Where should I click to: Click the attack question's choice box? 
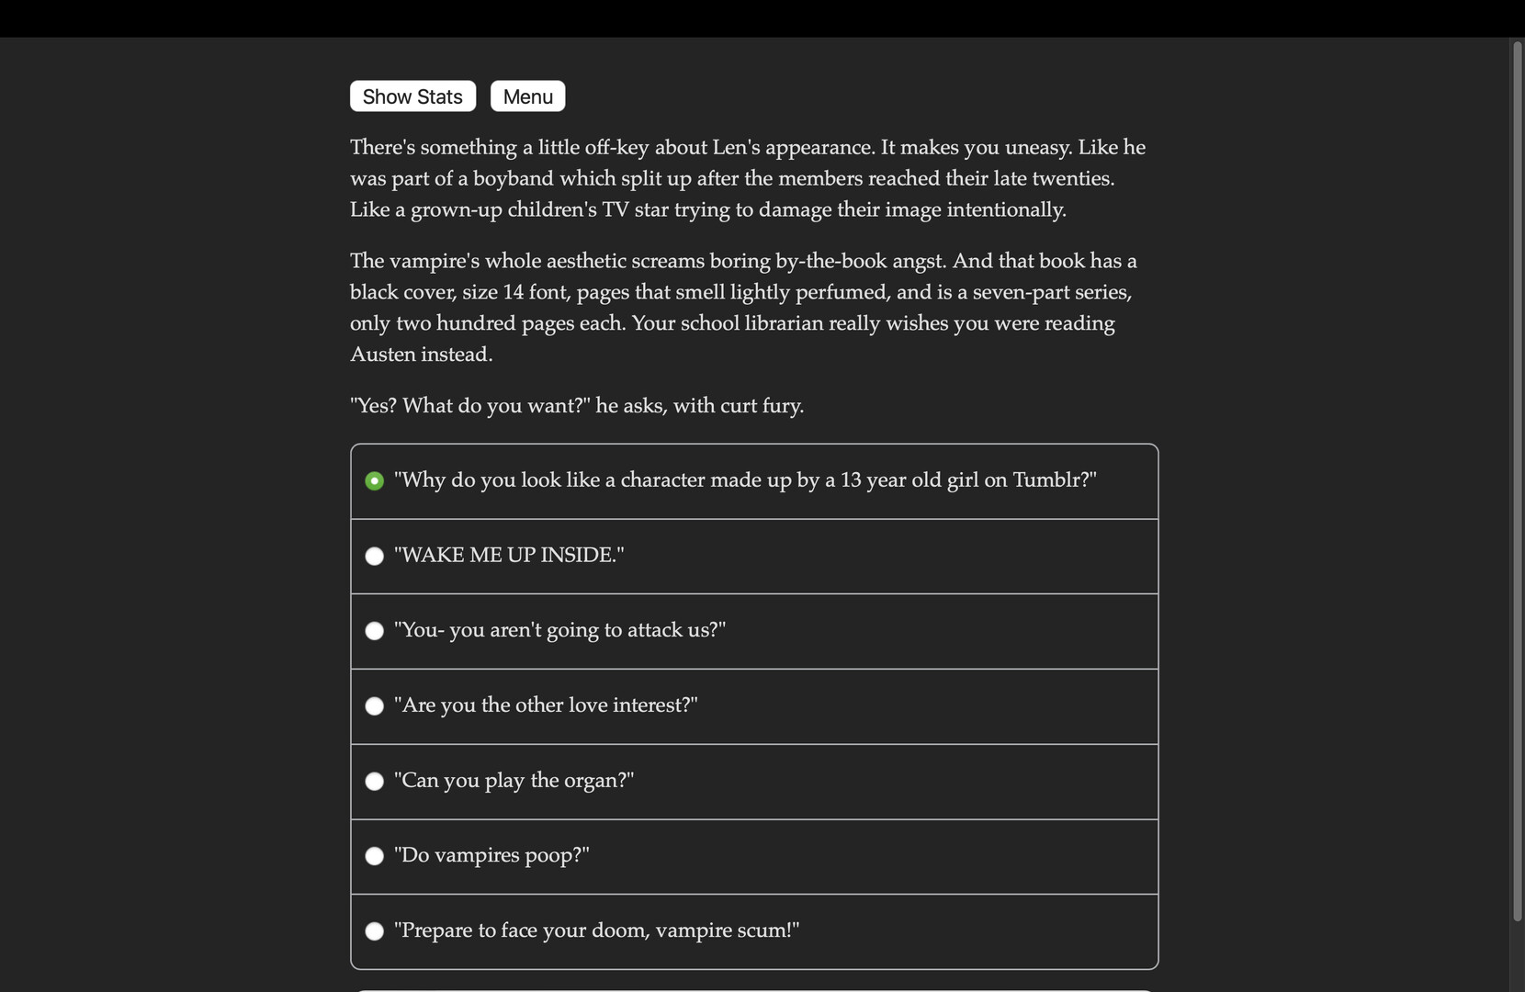[753, 630]
